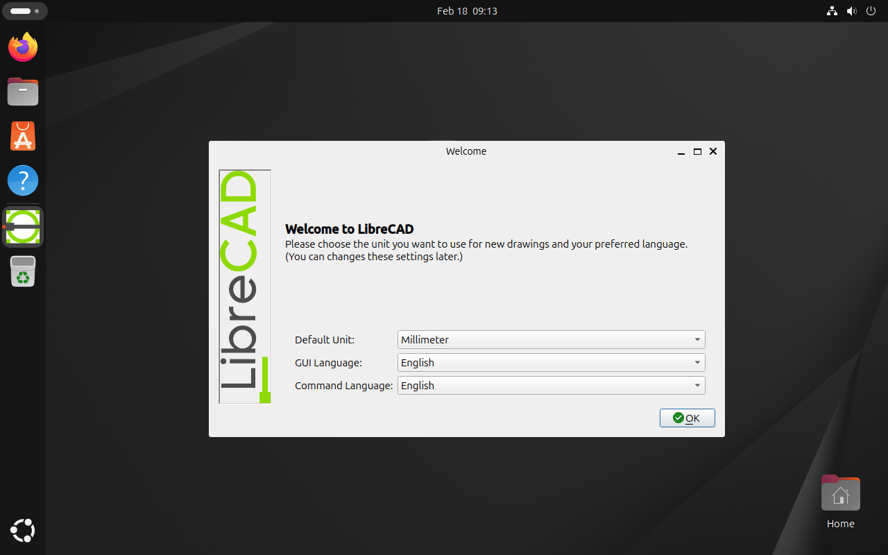The width and height of the screenshot is (888, 555).
Task: Expand the Default Unit dropdown
Action: (x=552, y=340)
